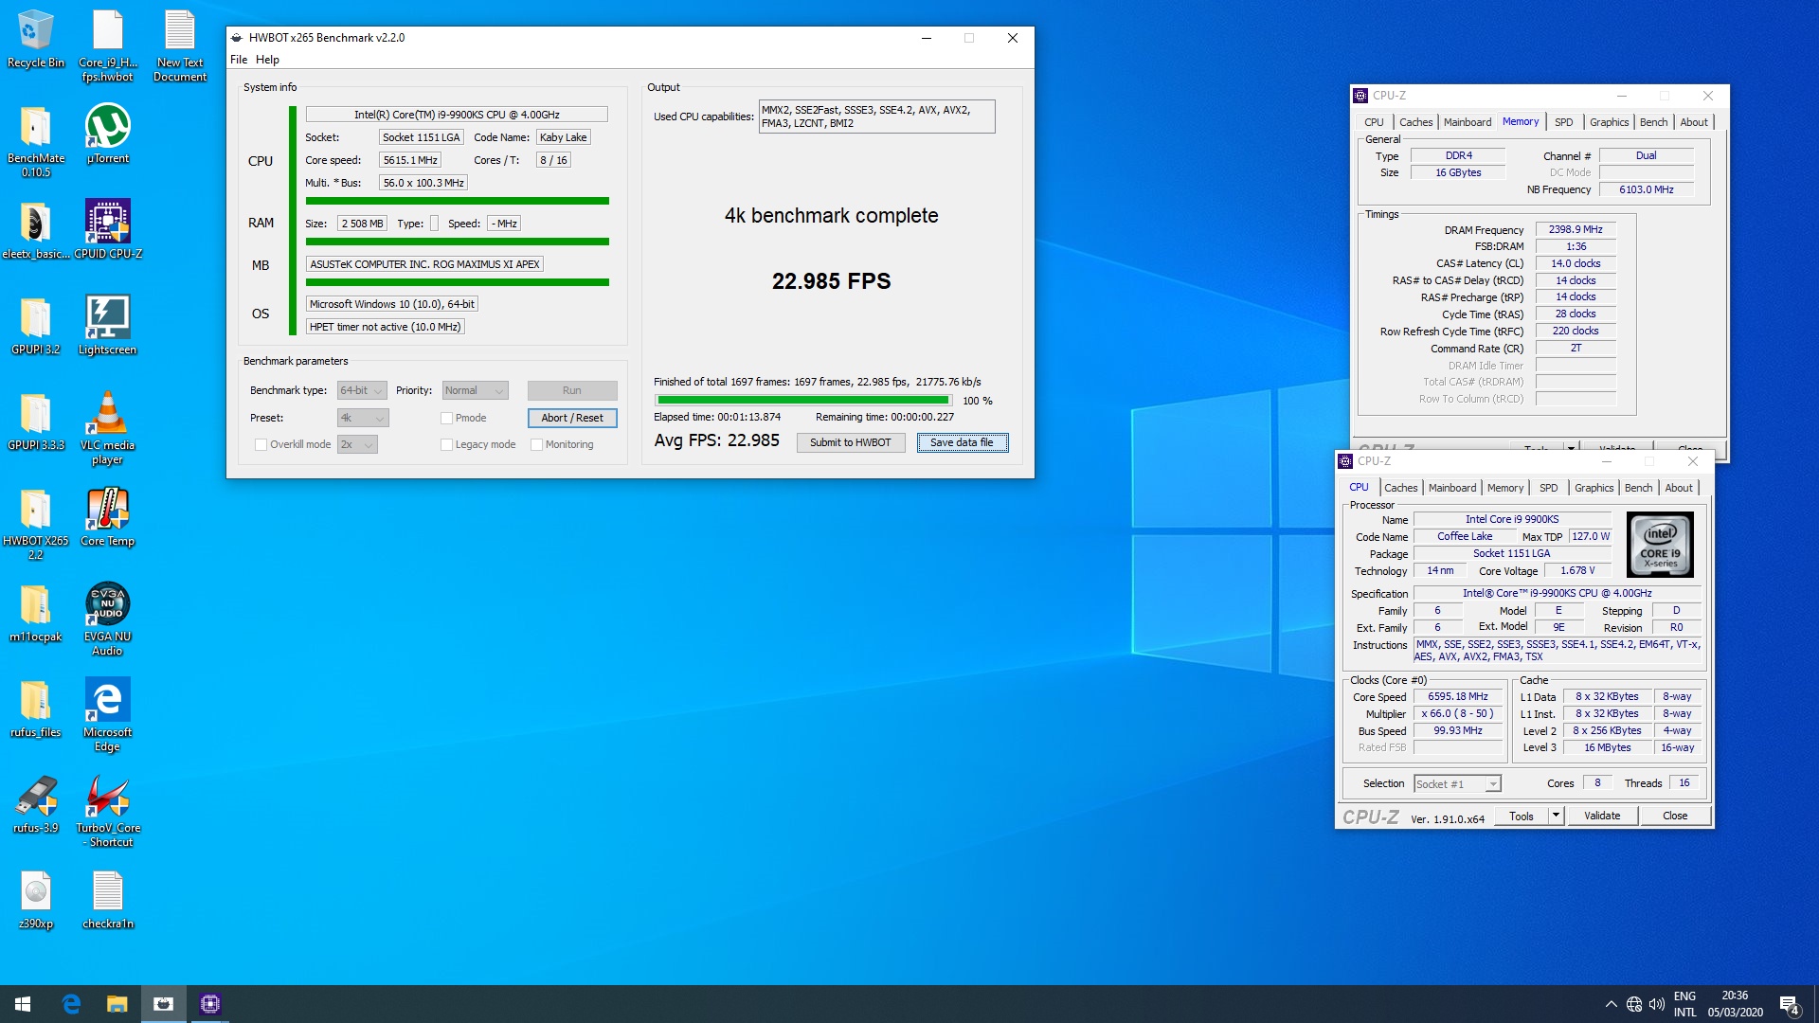The image size is (1819, 1023).
Task: Click the benchmark progress bar at 100%
Action: [x=803, y=401]
